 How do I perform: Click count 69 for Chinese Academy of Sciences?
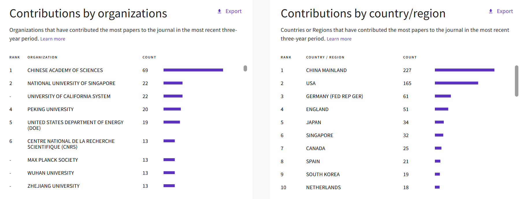pyautogui.click(x=145, y=70)
